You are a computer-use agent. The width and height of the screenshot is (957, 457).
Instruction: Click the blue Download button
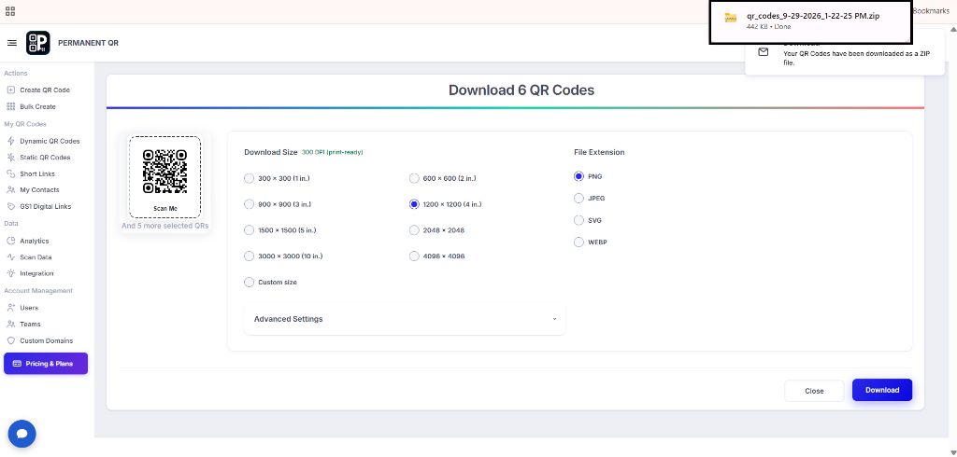(882, 390)
